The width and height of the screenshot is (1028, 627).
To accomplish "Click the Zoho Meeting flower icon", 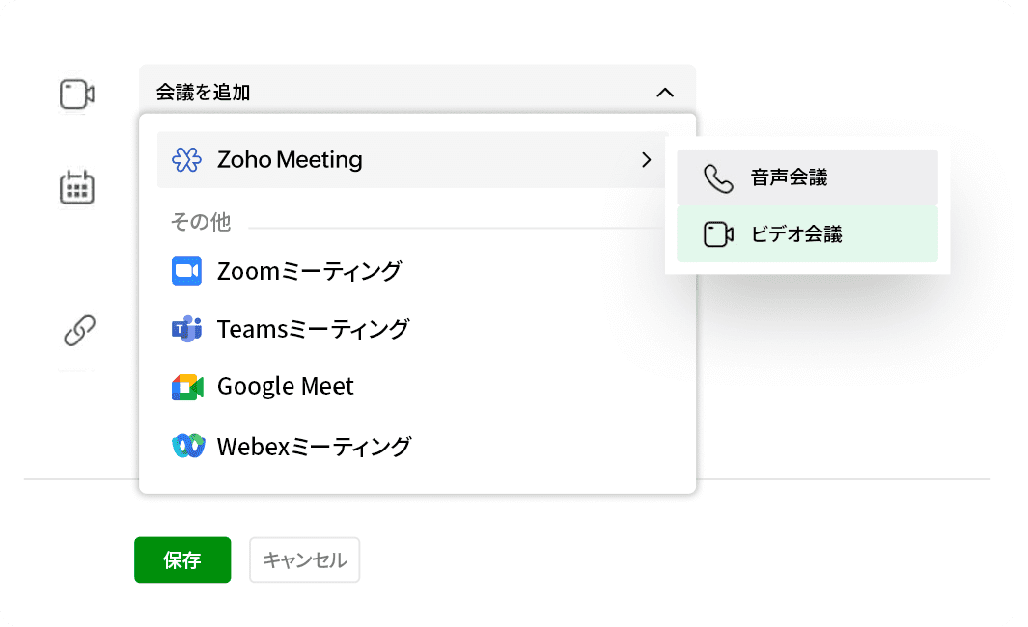I will pos(185,159).
